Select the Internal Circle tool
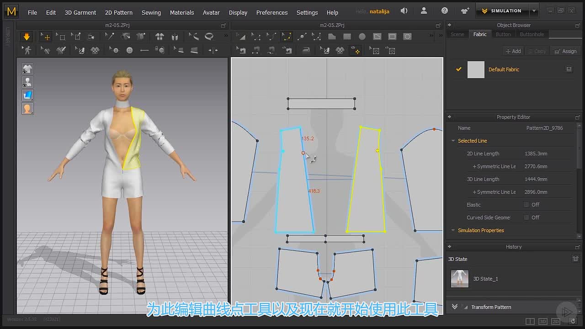Screen dimensions: 585x329 click(407, 37)
